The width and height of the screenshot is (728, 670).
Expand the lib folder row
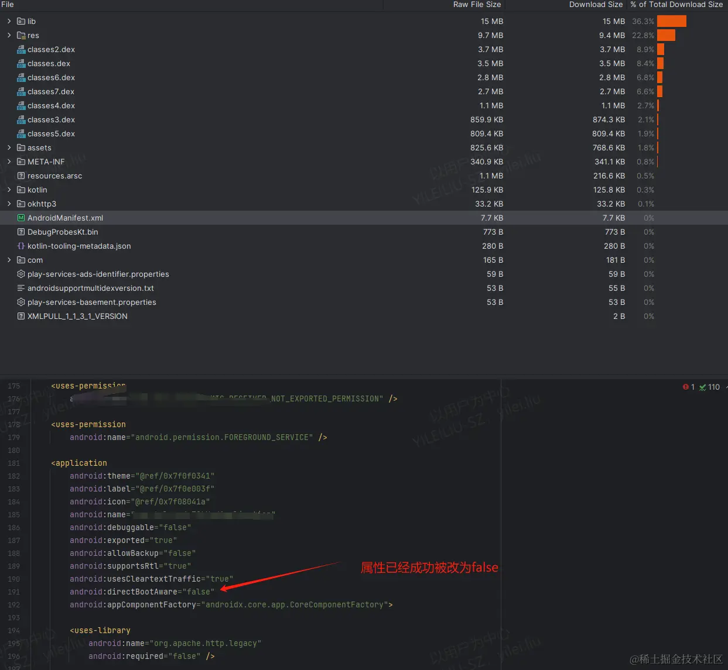[x=9, y=21]
